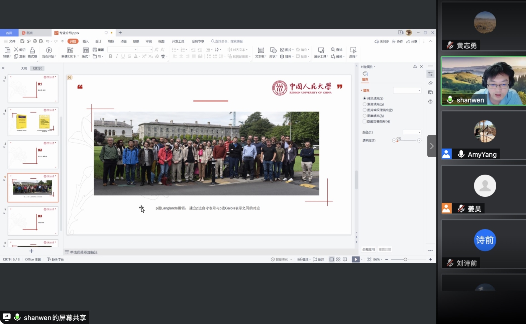Enable hide background graphics (隐藏背景图形) checkbox
Image resolution: width=526 pixels, height=324 pixels.
(x=364, y=122)
